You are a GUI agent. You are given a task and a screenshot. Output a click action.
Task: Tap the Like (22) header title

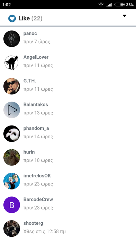[30, 18]
